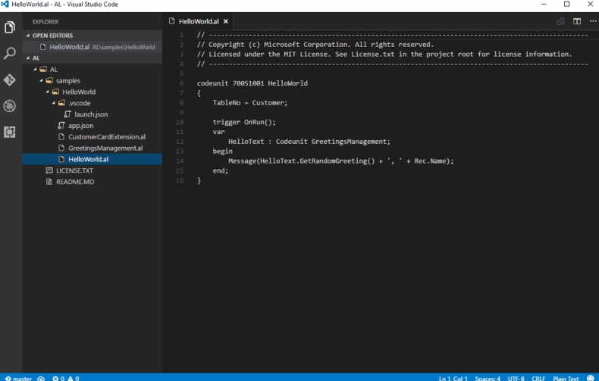Collapse the HelloWorld folder in Explorer
Screen dimensions: 599x381
(x=78, y=92)
